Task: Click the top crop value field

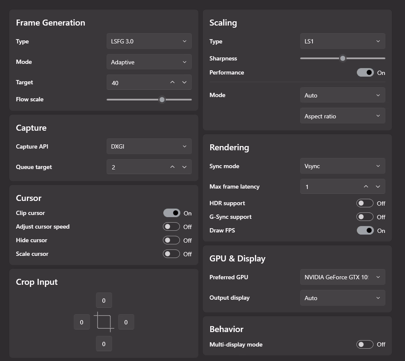Action: click(x=104, y=300)
